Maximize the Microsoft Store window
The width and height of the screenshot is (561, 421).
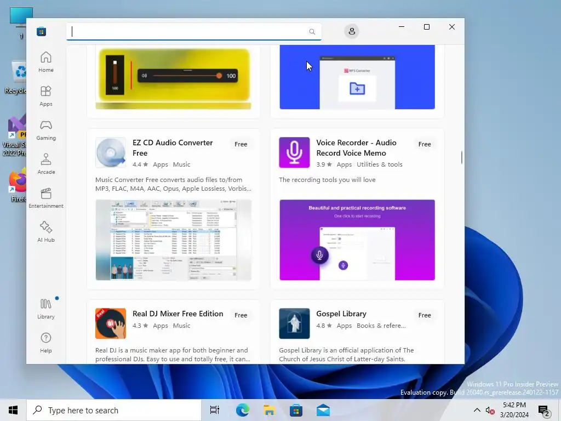426,27
